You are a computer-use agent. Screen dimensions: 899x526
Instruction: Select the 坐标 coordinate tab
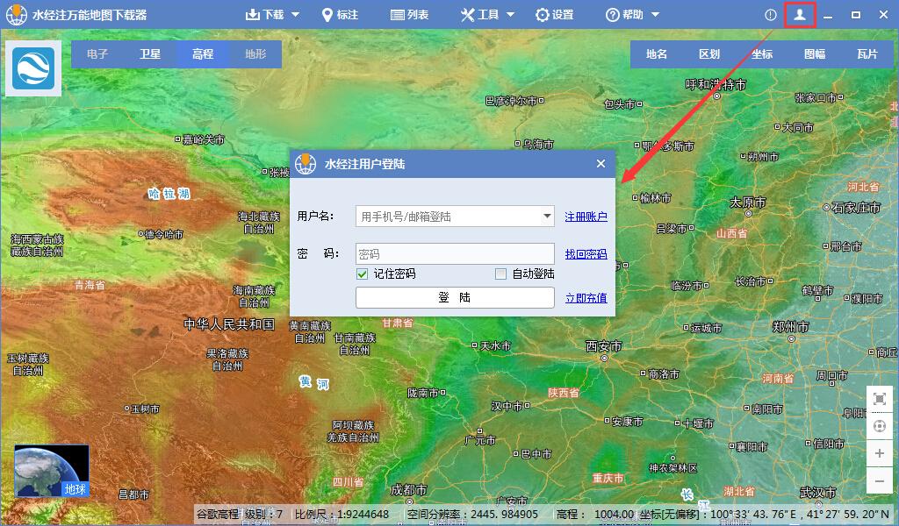coord(762,53)
